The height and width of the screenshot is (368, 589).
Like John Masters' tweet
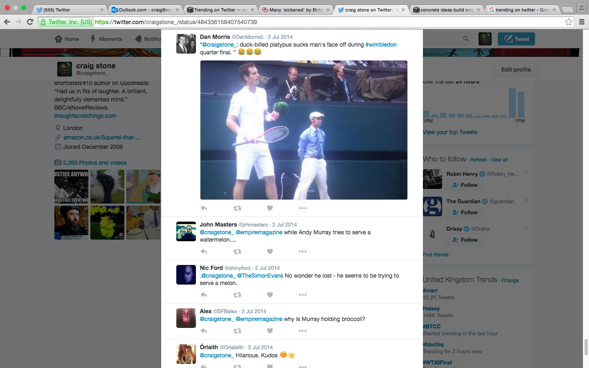(270, 251)
